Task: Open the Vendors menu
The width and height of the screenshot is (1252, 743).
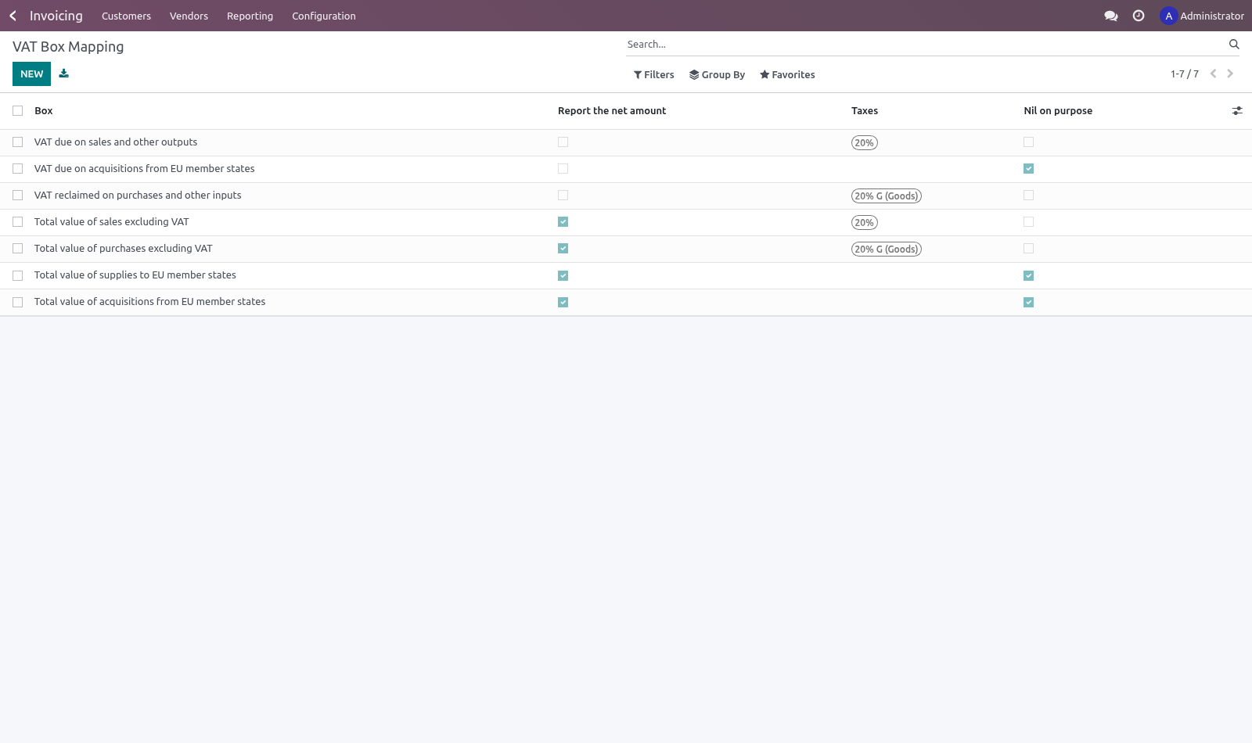Action: coord(189,16)
